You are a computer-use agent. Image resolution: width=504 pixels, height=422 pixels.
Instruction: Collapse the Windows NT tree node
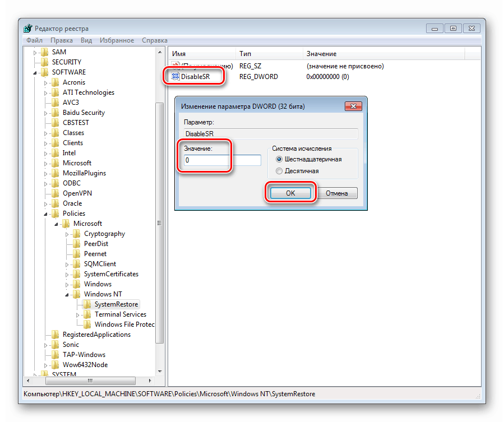pos(67,295)
